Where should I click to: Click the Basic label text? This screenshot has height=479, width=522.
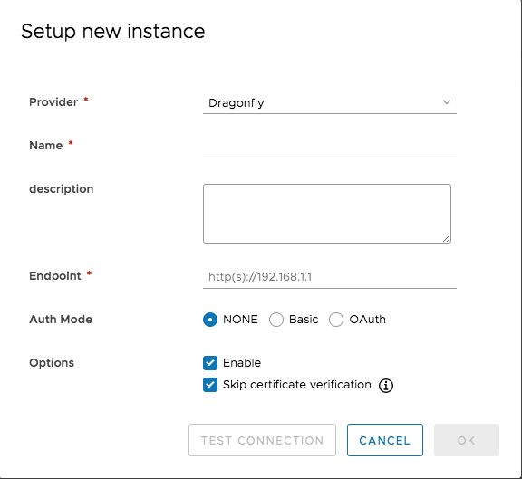coord(304,320)
